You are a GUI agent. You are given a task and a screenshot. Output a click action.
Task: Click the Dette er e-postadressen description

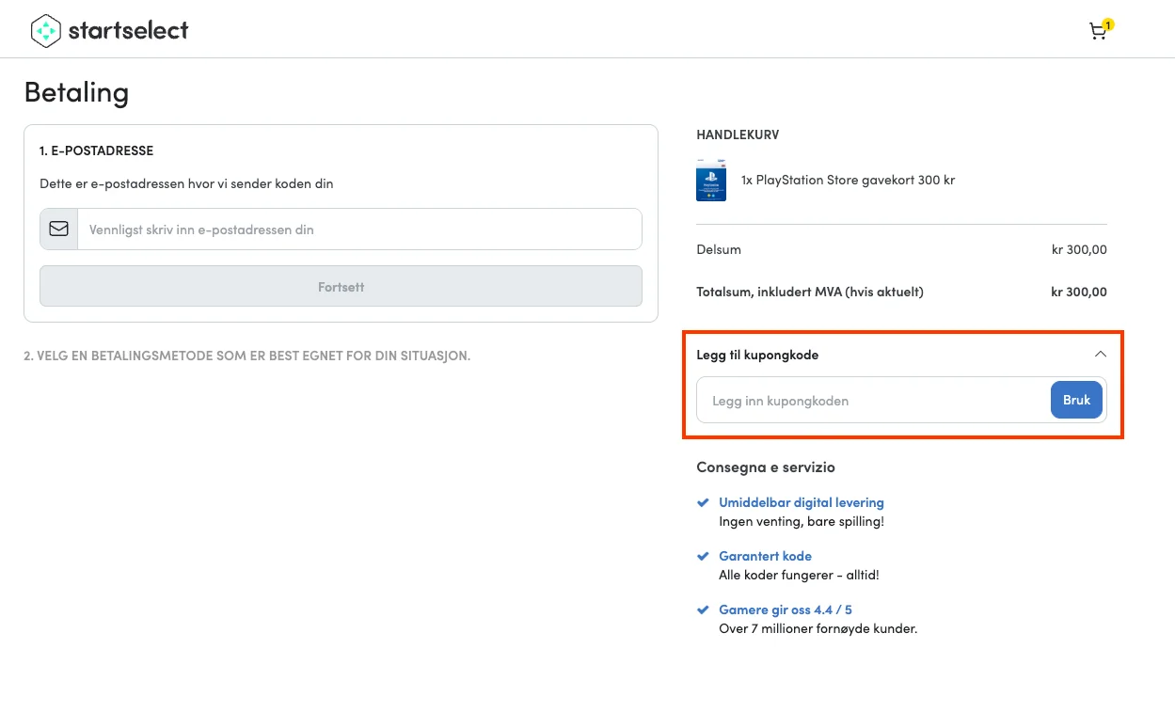point(186,183)
